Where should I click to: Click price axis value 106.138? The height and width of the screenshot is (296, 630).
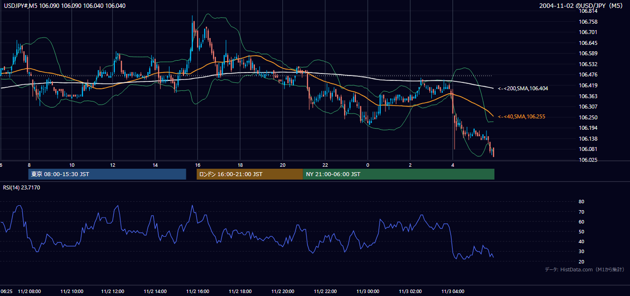coord(588,139)
